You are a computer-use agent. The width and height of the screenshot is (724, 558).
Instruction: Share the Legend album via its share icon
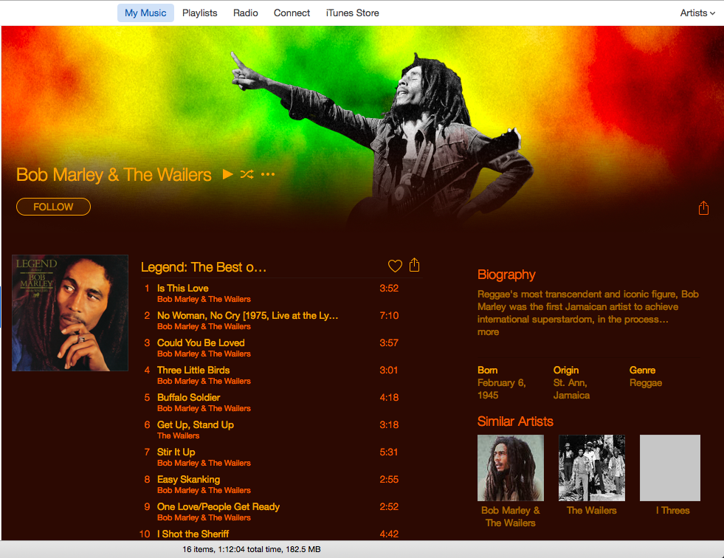pos(414,265)
